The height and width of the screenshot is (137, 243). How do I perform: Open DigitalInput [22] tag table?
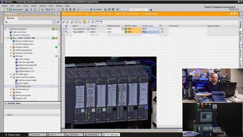tap(25, 68)
